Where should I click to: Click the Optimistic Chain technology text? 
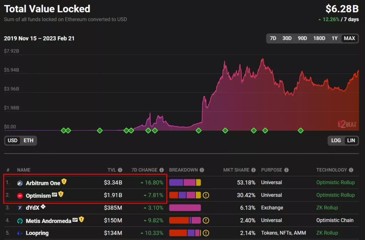(x=335, y=220)
